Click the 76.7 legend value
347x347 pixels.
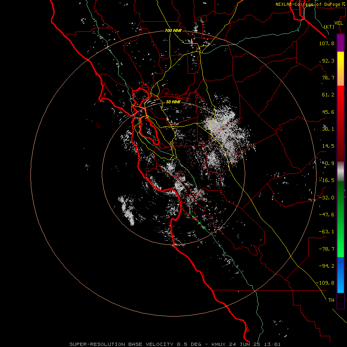click(x=328, y=77)
